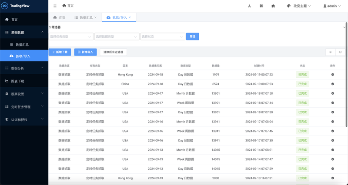The width and height of the screenshot is (348, 185).
Task: Click the 首页 breadcrumb in the header
Action: tap(68, 6)
